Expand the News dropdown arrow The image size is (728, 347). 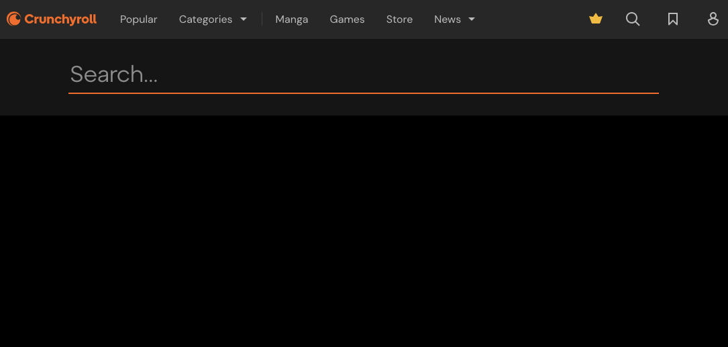[x=472, y=19]
